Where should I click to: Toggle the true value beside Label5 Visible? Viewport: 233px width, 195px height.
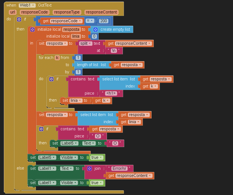(97, 157)
